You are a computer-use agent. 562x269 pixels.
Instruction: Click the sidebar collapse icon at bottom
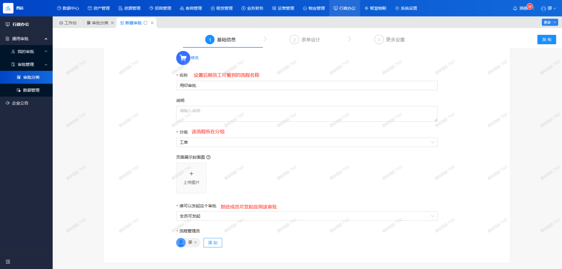tap(8, 262)
